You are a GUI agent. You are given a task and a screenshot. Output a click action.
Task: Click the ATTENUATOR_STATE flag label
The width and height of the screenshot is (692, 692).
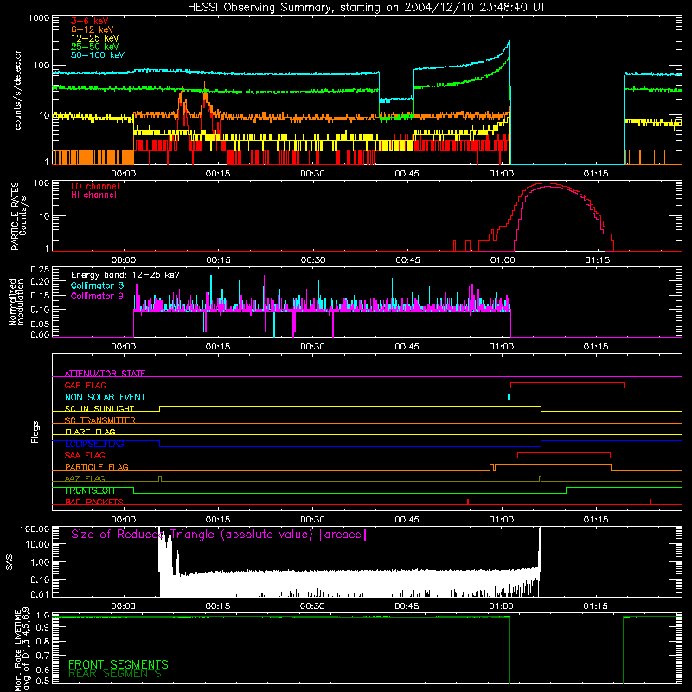pos(105,374)
